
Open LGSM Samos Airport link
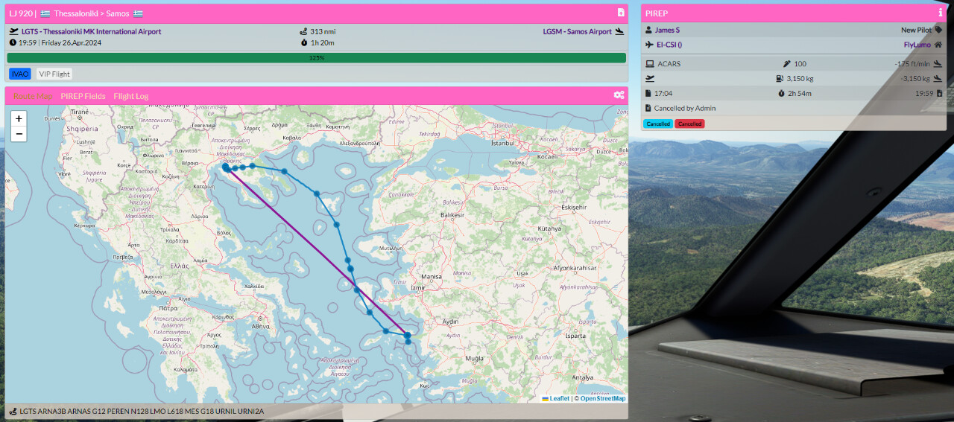tap(577, 31)
